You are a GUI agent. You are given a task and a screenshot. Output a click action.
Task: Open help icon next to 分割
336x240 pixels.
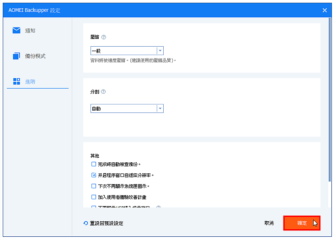pos(103,92)
